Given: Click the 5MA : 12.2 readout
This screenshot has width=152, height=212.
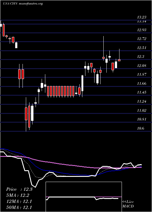Looking at the screenshot, I should [x=18, y=195].
